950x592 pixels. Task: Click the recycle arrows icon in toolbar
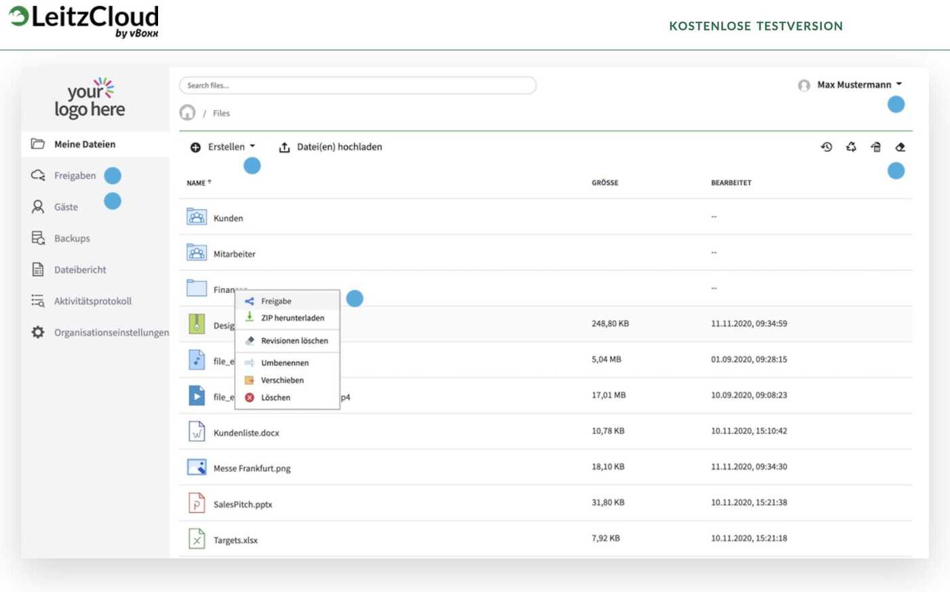click(x=851, y=147)
